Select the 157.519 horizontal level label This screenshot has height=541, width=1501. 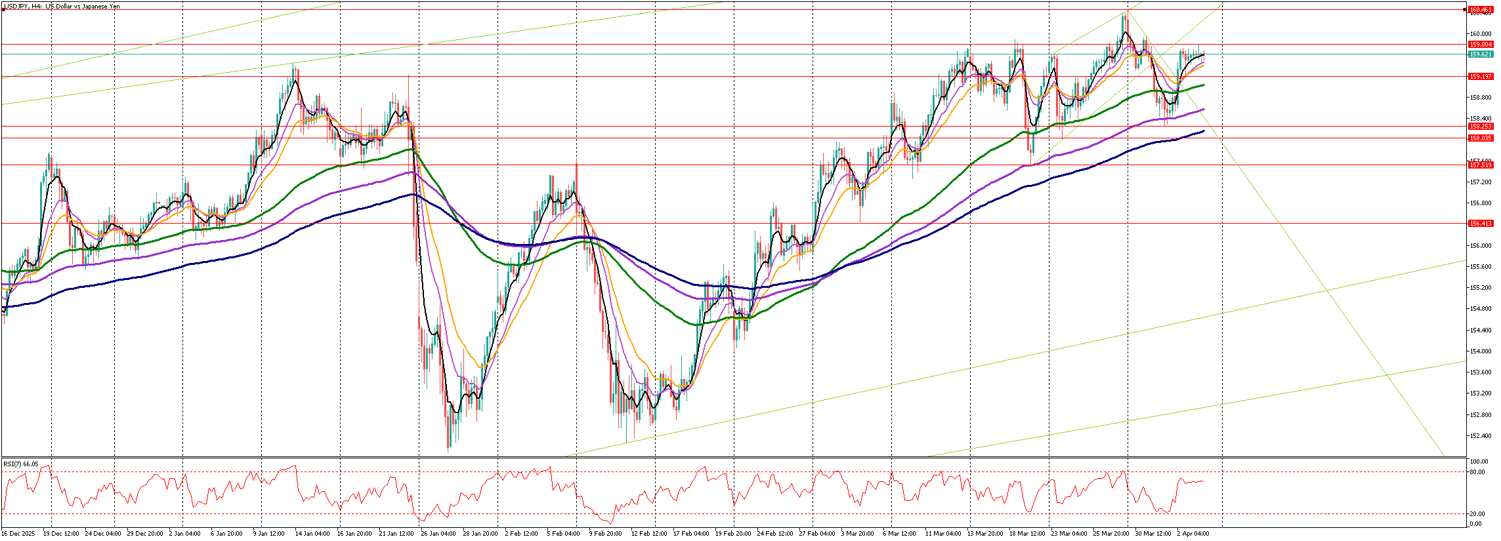click(x=1481, y=165)
